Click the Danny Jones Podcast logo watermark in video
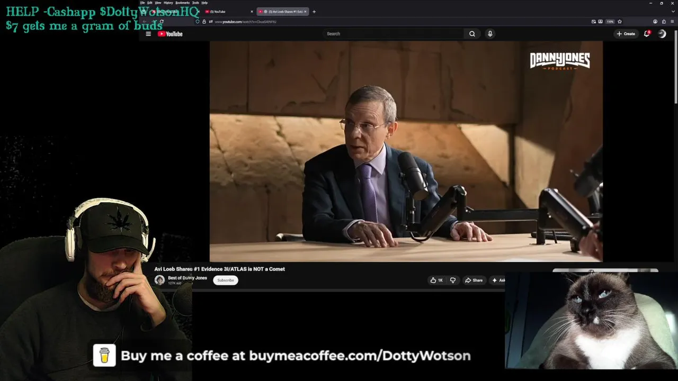 (x=560, y=61)
